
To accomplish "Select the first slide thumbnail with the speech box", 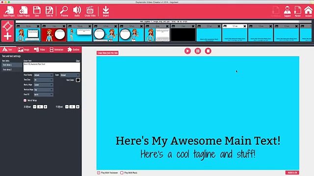I will [x=28, y=35].
